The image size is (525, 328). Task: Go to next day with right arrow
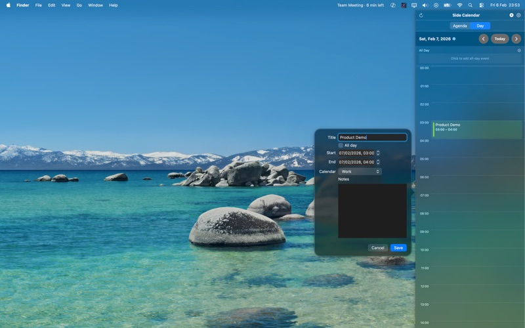pos(516,39)
